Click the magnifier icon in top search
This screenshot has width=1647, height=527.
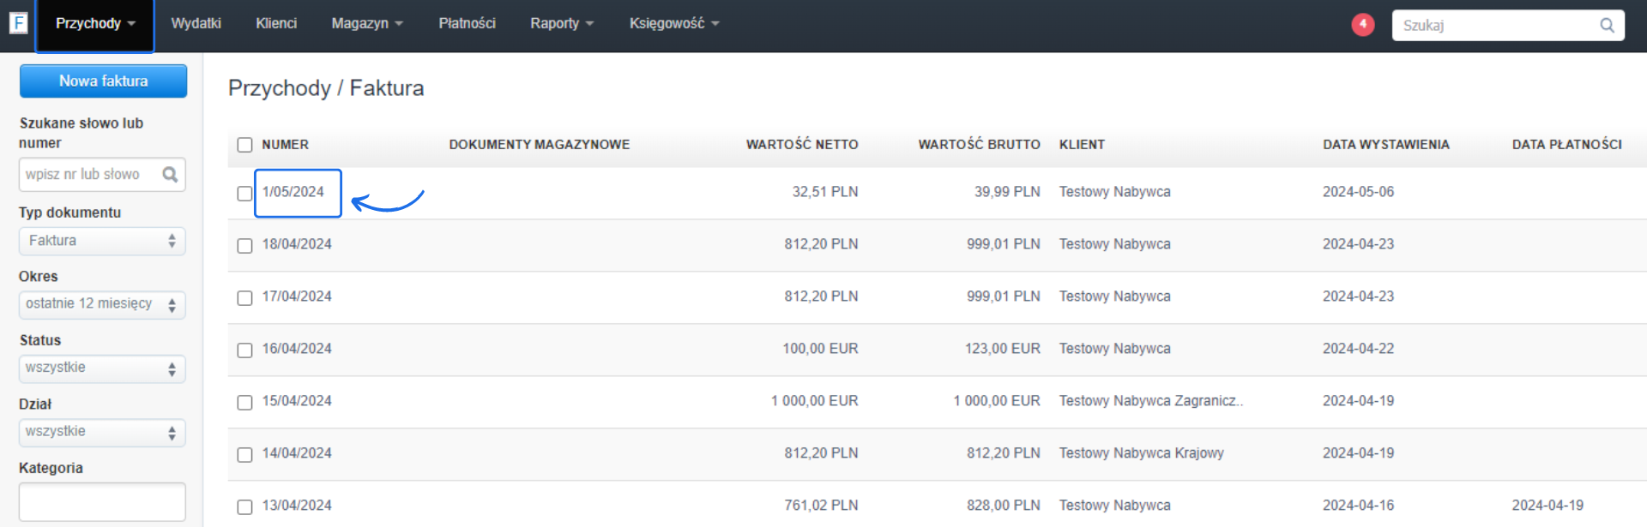[1607, 26]
